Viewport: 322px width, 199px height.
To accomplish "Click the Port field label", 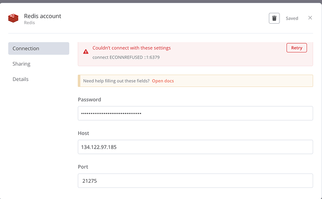I will [x=83, y=167].
